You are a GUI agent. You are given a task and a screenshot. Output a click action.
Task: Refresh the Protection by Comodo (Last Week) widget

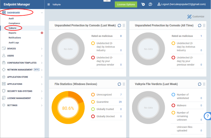point(119,25)
